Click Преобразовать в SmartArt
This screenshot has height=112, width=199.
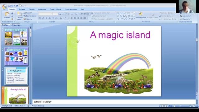(102, 19)
